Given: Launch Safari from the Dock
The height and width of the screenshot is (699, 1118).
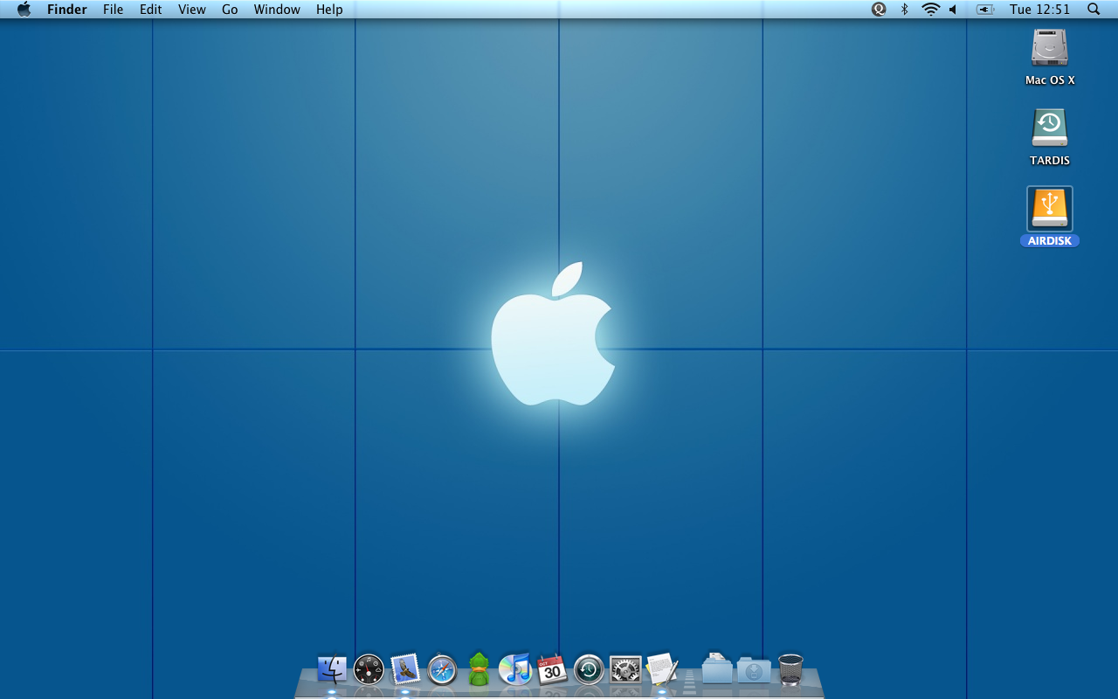Looking at the screenshot, I should coord(442,670).
